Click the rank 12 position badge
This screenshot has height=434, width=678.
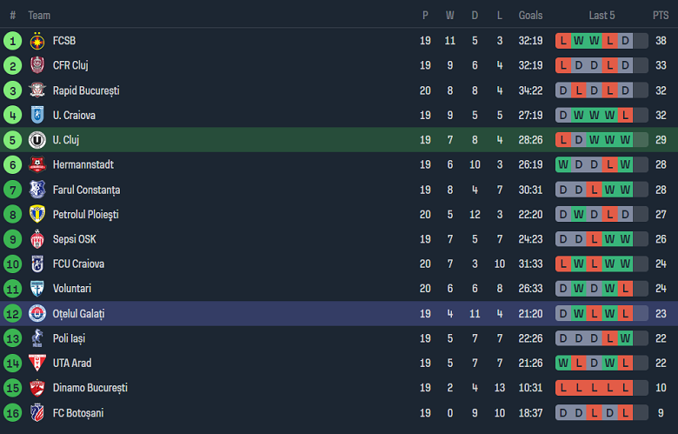[x=12, y=313]
